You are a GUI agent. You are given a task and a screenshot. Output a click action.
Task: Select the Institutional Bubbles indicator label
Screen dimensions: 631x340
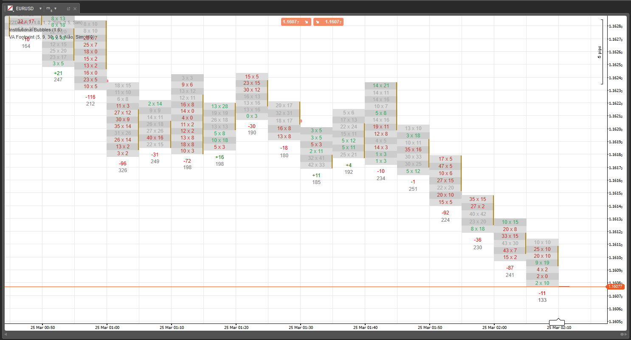[x=35, y=30]
